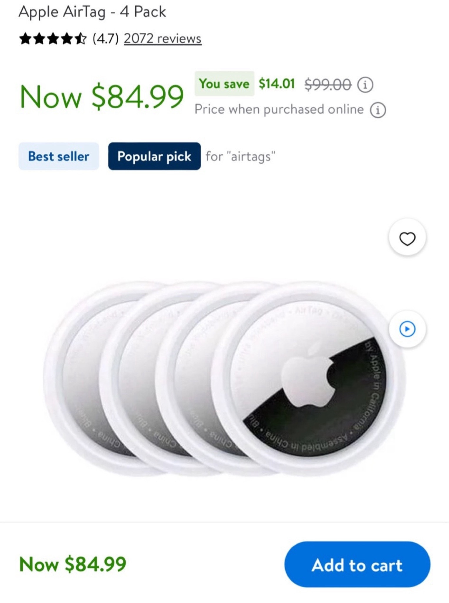Click the 'for "airtags"' search text
Image resolution: width=449 pixels, height=603 pixels.
click(241, 156)
